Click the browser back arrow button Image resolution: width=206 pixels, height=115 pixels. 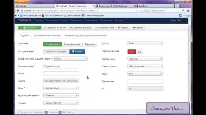point(18,11)
